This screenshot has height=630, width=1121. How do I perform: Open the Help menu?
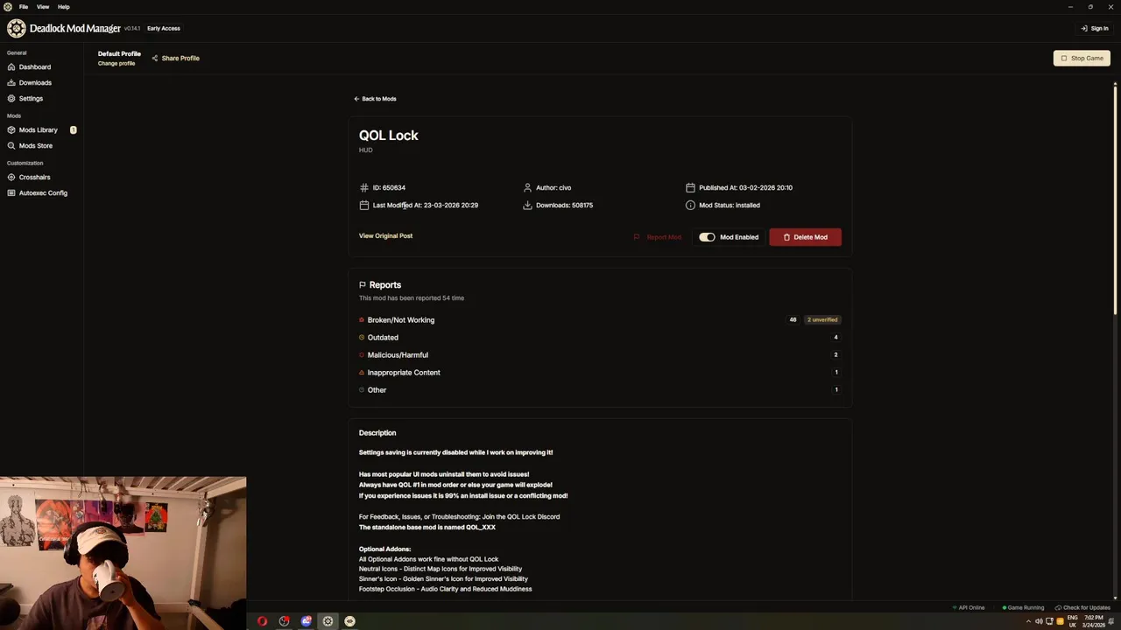(x=64, y=6)
